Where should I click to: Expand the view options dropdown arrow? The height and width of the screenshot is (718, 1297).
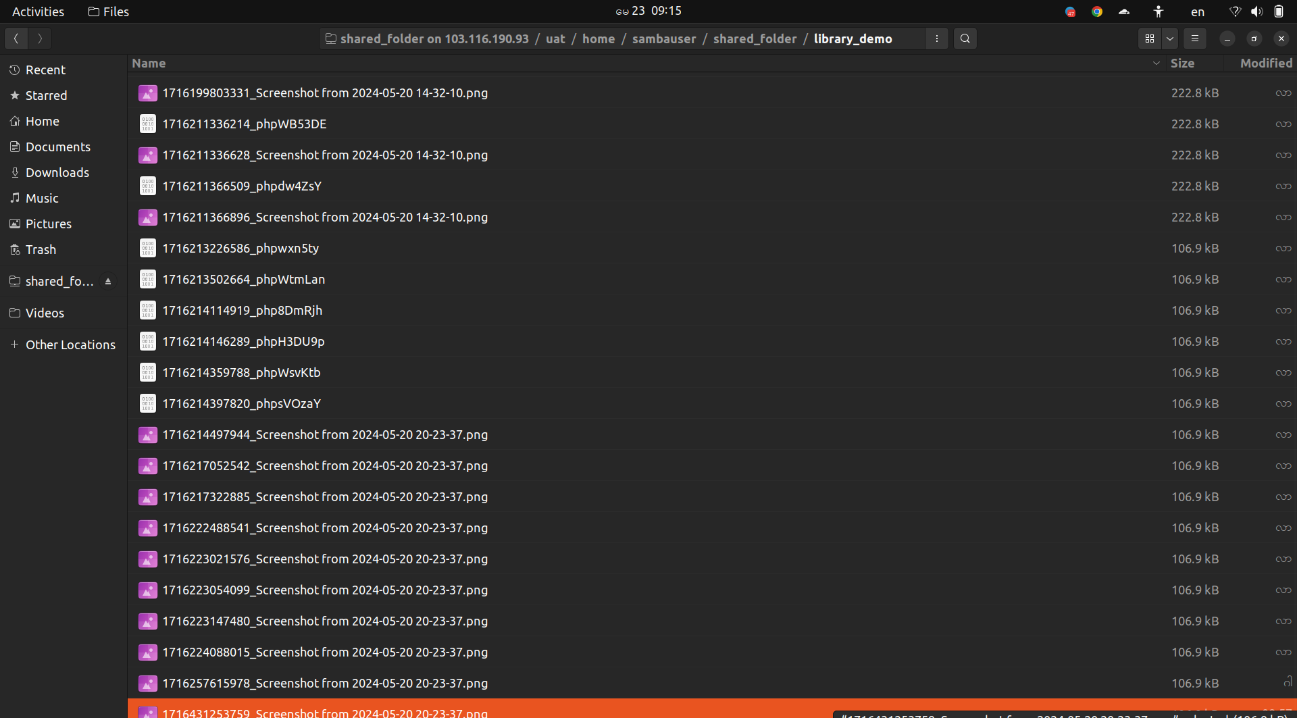pos(1170,39)
